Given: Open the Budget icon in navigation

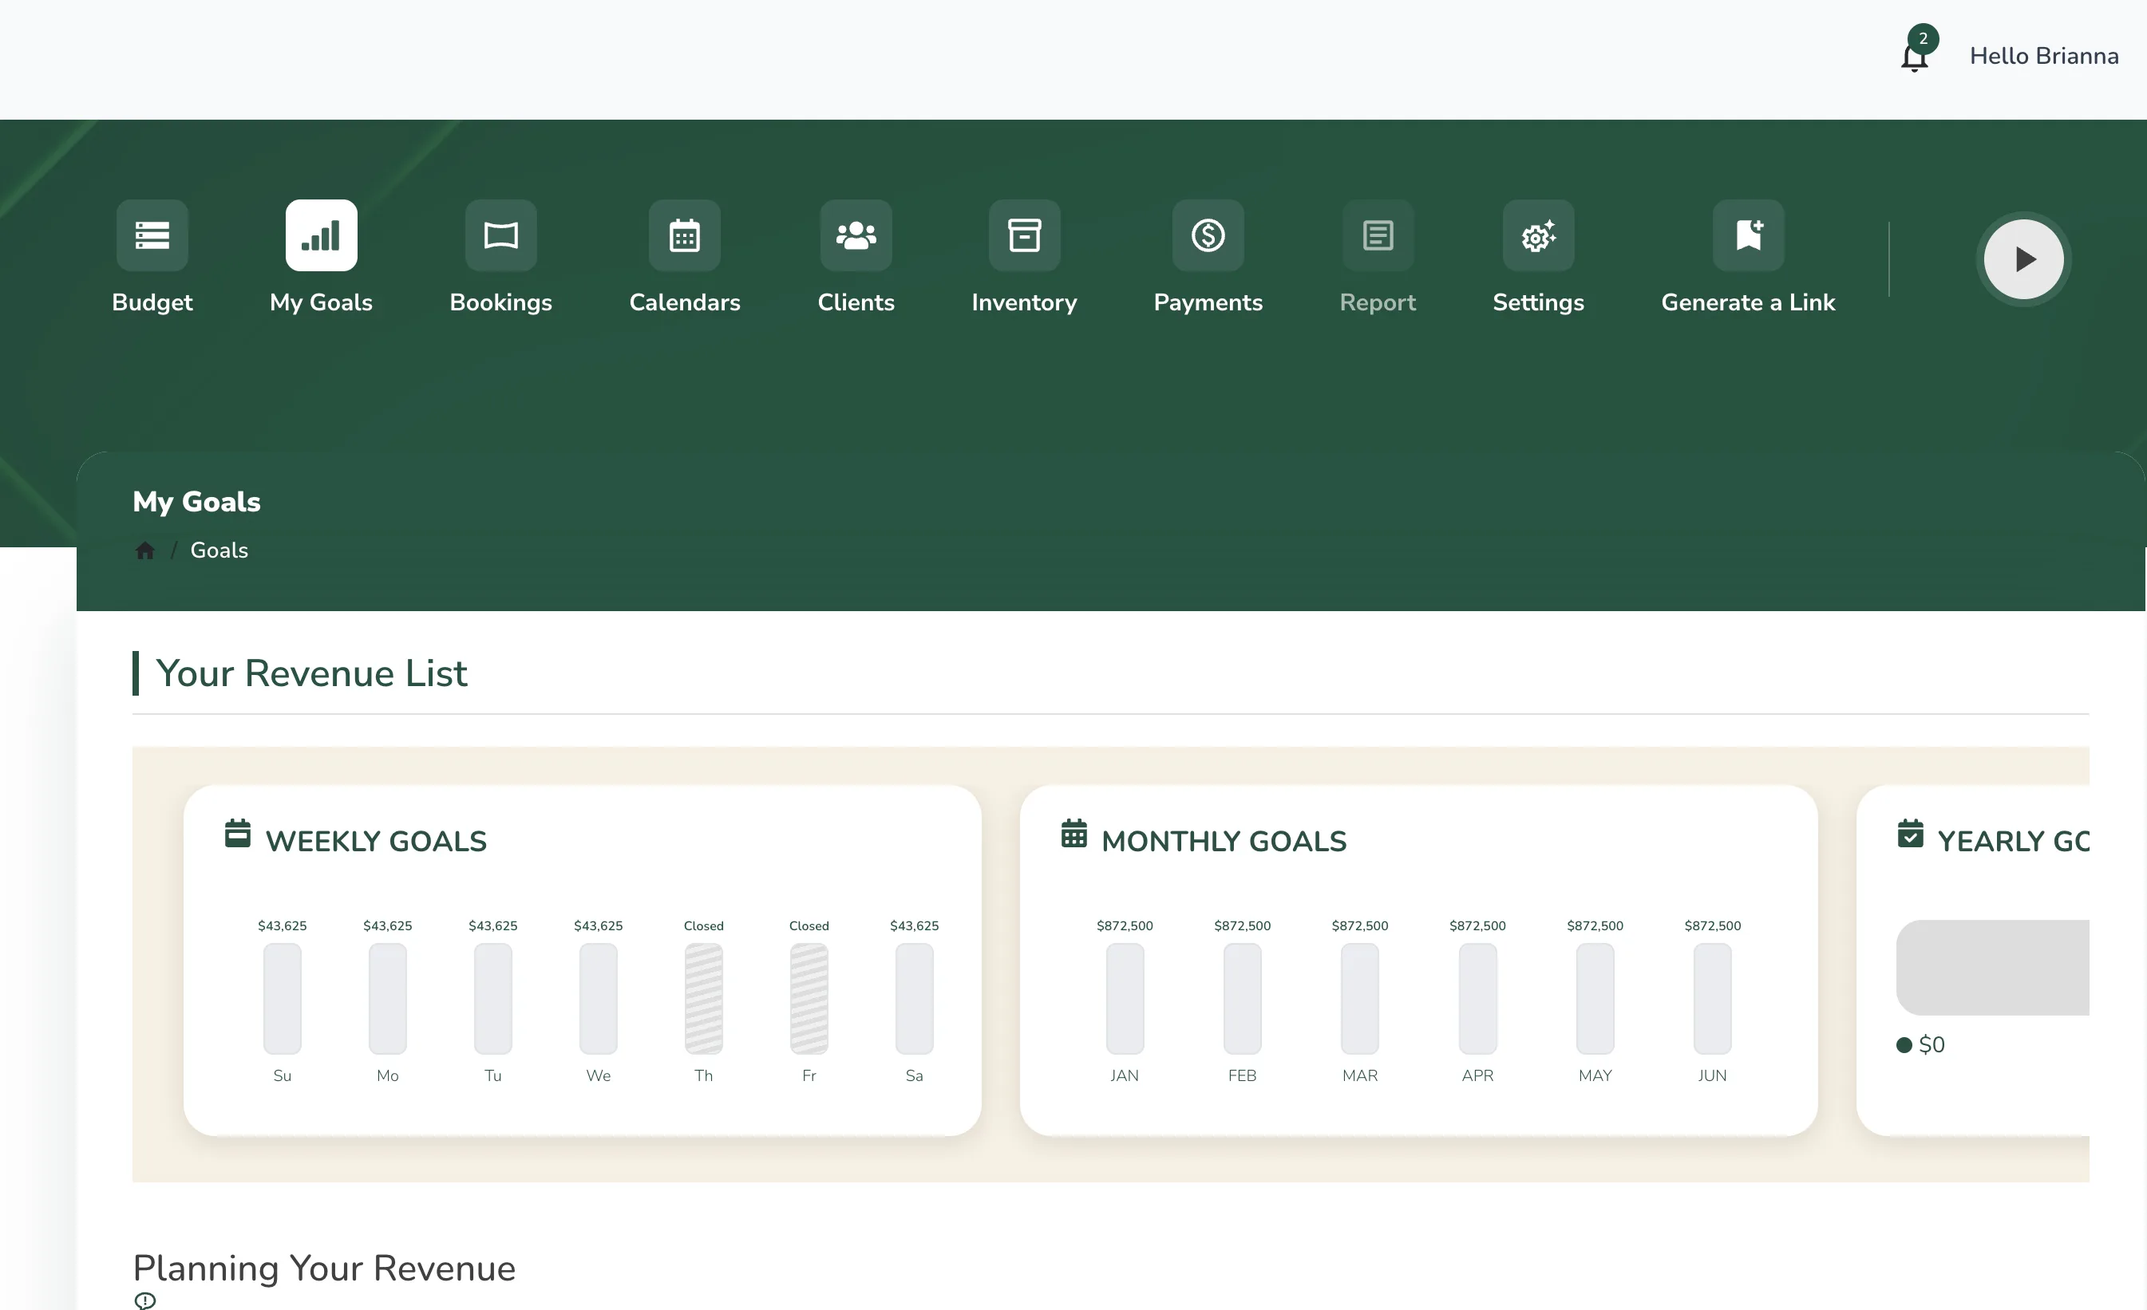Looking at the screenshot, I should [152, 235].
